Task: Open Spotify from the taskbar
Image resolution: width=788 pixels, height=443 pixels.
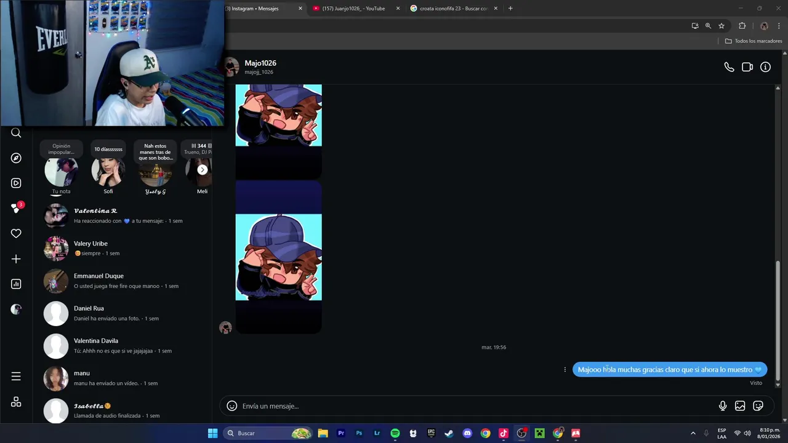Action: coord(395,433)
